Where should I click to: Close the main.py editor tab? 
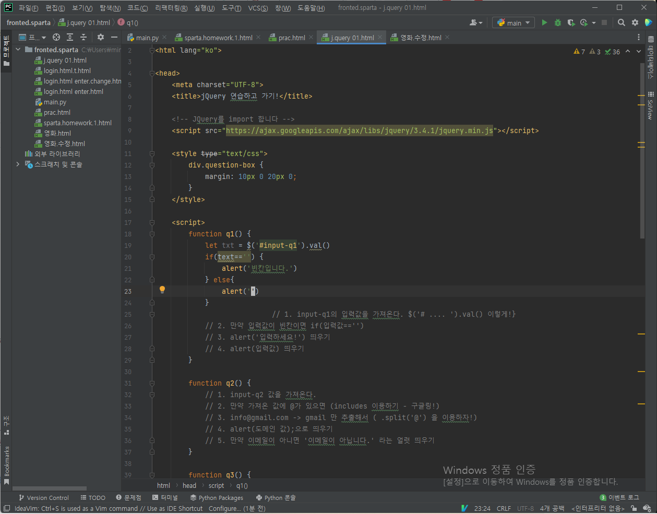[x=164, y=37]
